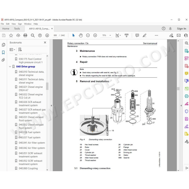Open the File menu
The height and width of the screenshot is (189, 189).
click(x=2, y=24)
